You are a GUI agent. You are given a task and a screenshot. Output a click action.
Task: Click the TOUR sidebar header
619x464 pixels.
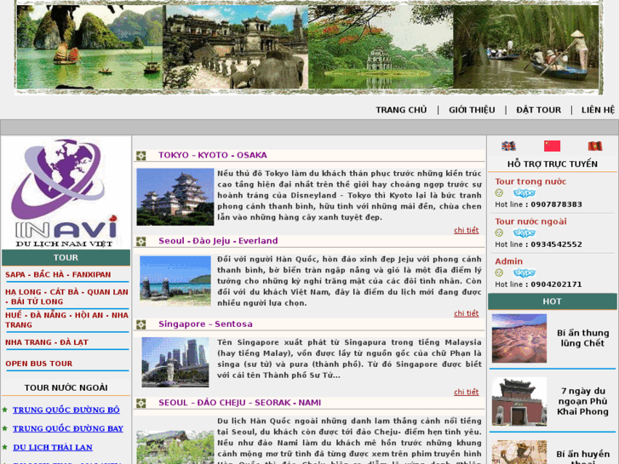tap(66, 257)
